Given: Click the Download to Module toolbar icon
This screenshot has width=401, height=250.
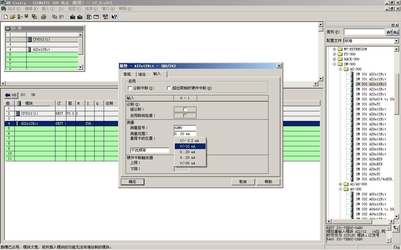Looking at the screenshot, I should (73, 17).
